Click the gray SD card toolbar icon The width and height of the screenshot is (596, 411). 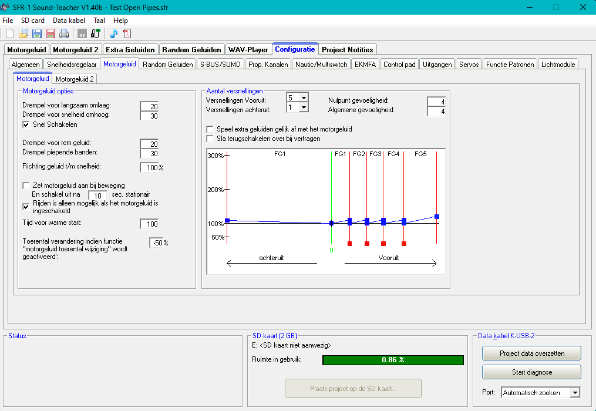[x=82, y=33]
